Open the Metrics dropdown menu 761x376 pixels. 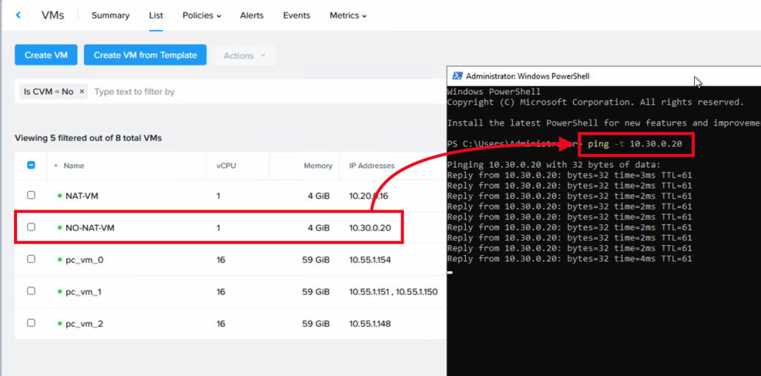pos(348,16)
